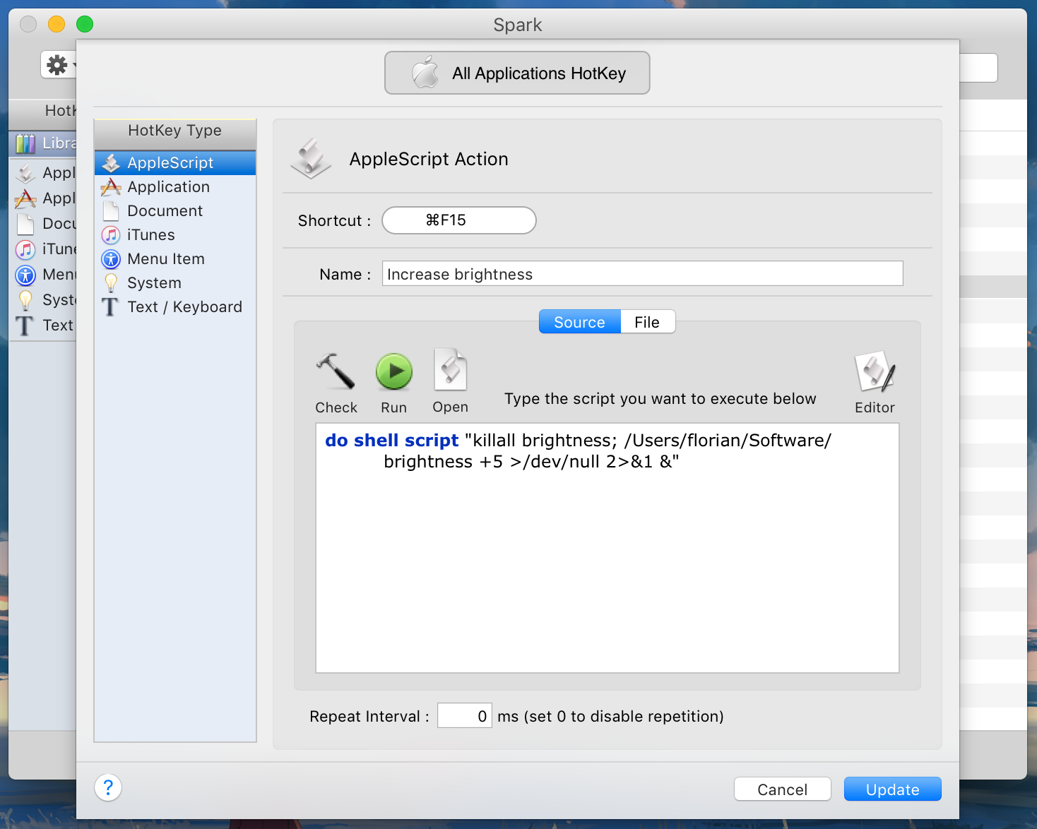The height and width of the screenshot is (829, 1037).
Task: Click Document icon in Spark background sidebar
Action: (25, 224)
